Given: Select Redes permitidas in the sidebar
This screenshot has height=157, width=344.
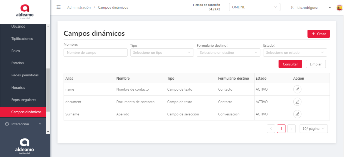Looking at the screenshot, I should point(25,75).
